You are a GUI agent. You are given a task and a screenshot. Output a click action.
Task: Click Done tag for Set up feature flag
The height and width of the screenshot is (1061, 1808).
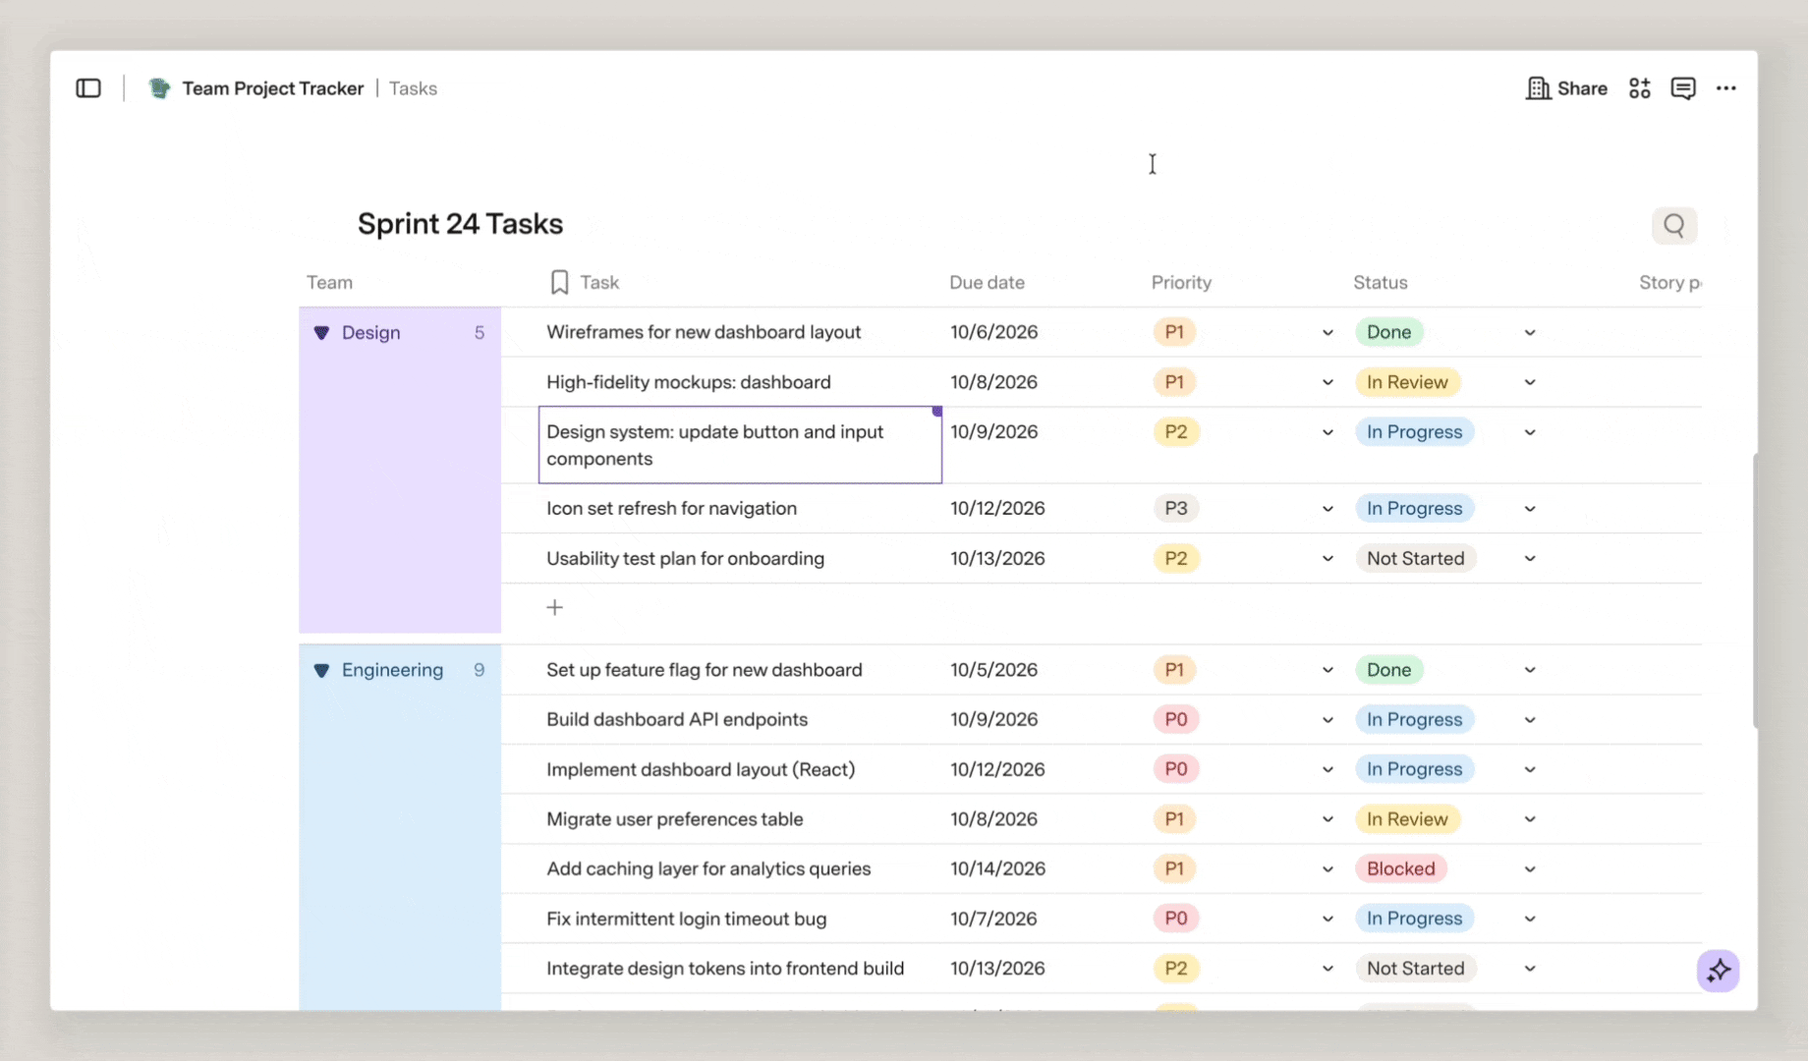[1388, 669]
